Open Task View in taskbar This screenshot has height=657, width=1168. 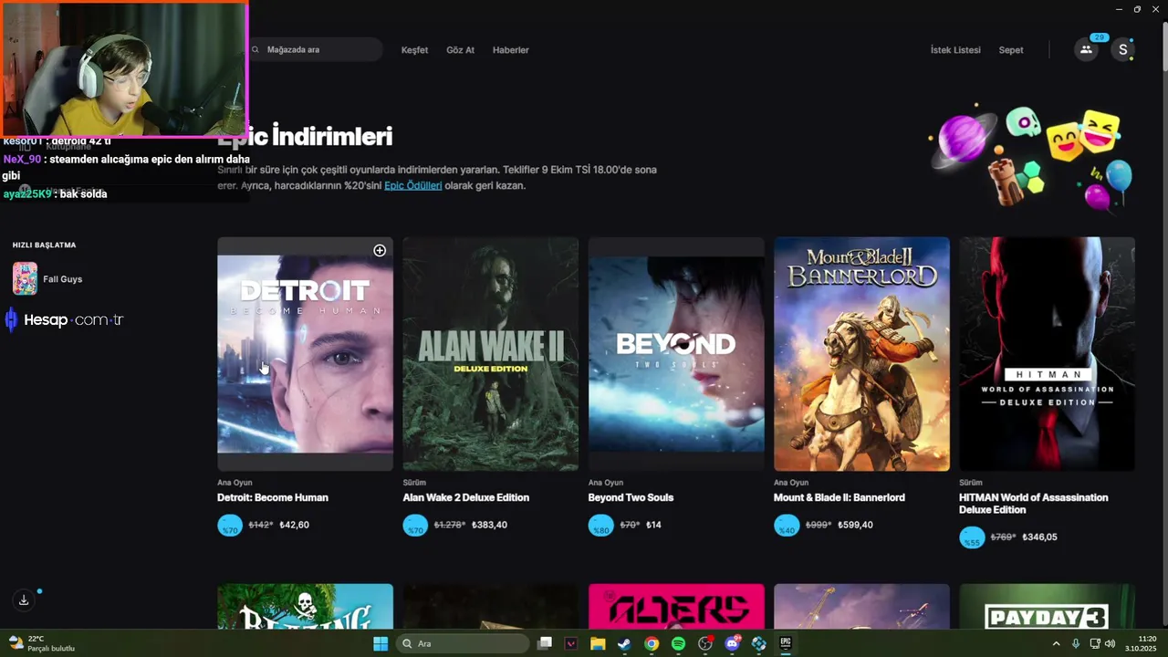(x=545, y=643)
